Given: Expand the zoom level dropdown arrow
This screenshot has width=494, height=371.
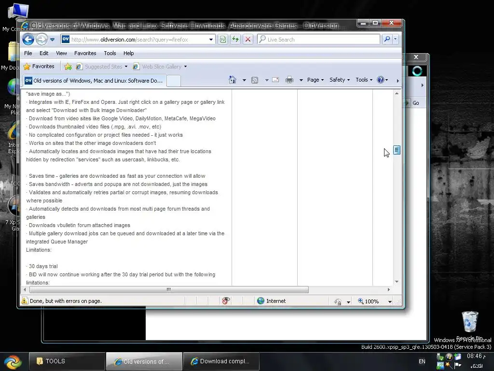Looking at the screenshot, I should [390, 302].
